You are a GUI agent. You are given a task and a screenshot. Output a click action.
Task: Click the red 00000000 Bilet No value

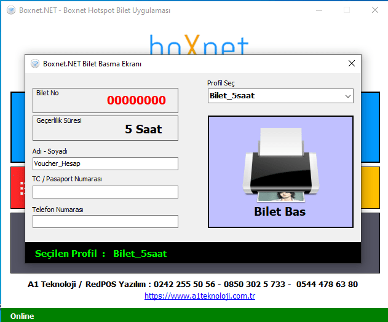point(137,100)
